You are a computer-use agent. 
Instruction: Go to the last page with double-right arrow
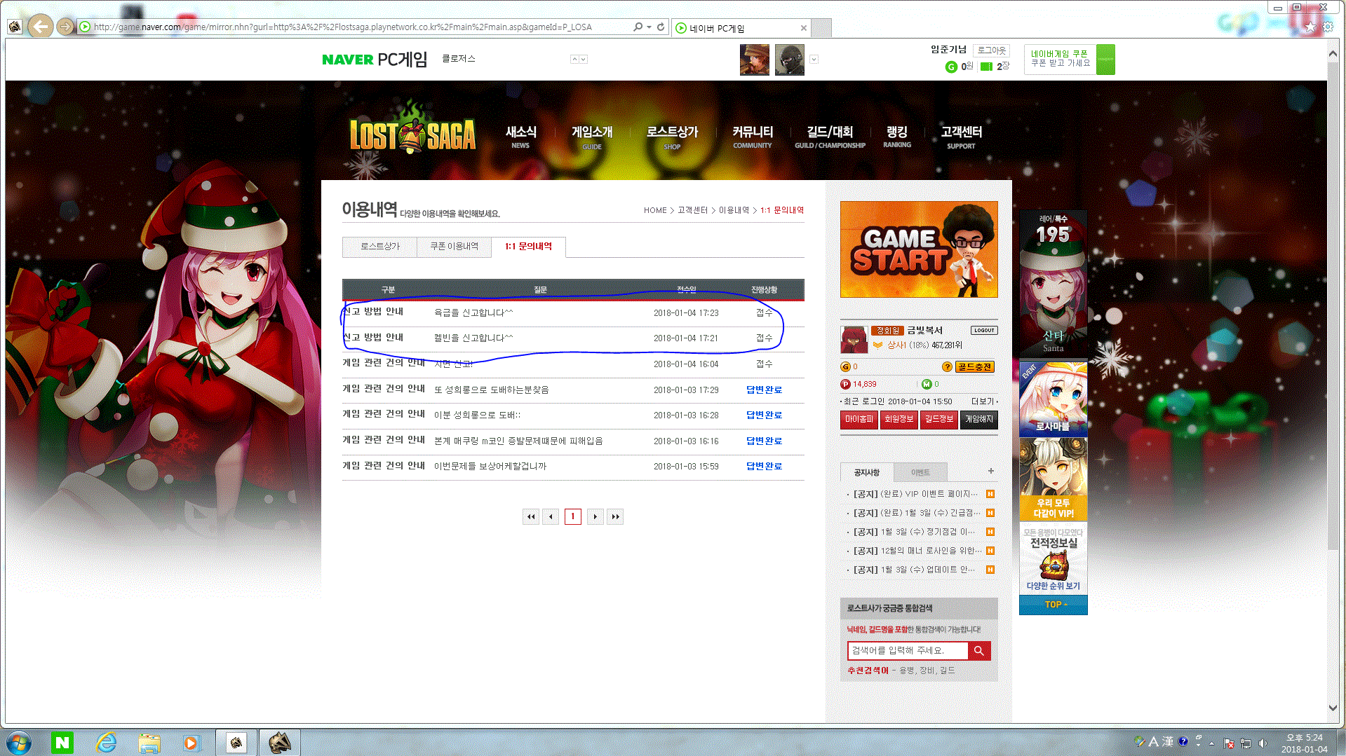pos(615,516)
